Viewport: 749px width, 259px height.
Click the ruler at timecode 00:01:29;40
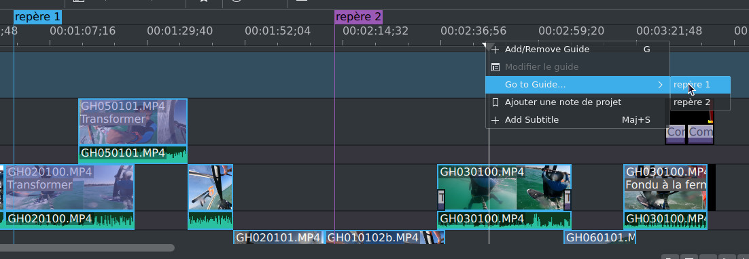click(179, 31)
